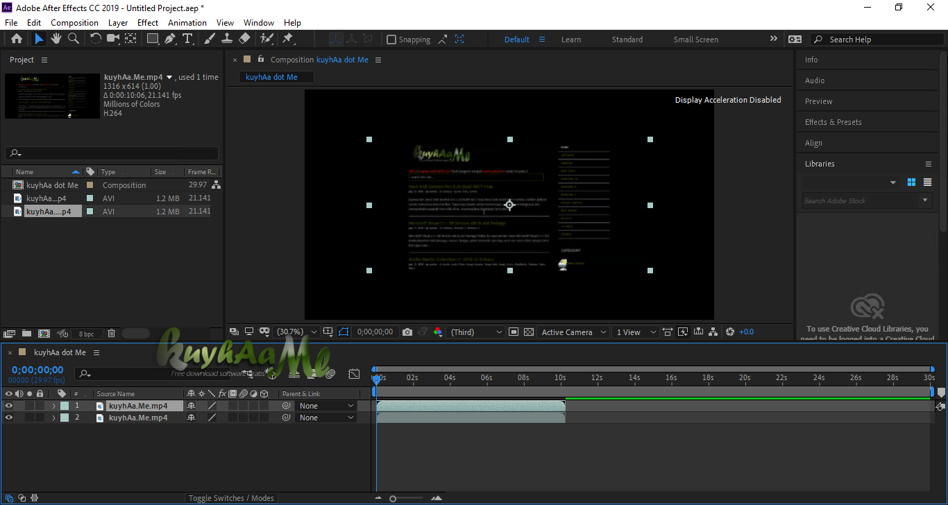Select the Clone Stamp tool
Screen dimensions: 948x505
tap(227, 39)
